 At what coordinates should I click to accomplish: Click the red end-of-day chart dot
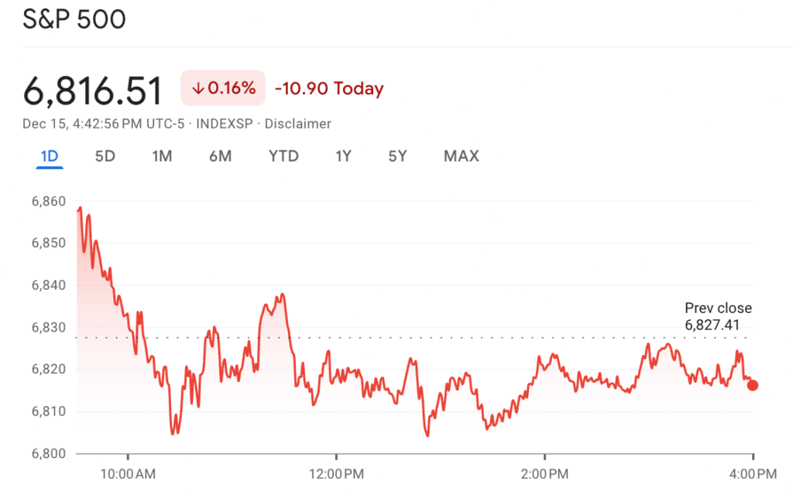point(753,385)
